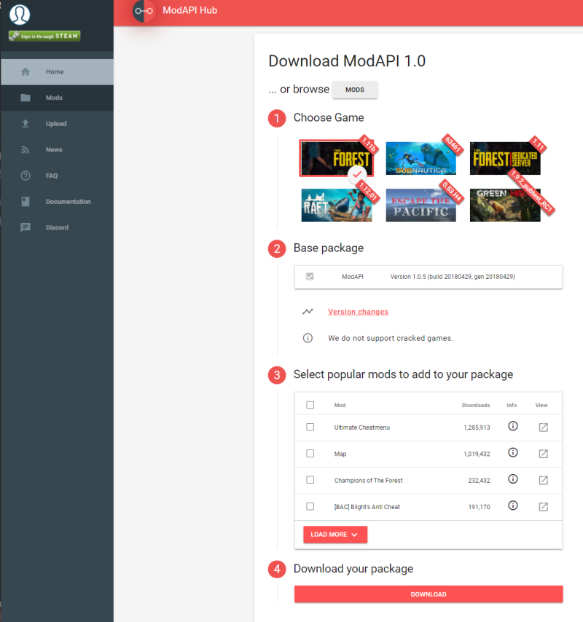Select all mods using the header checkbox
Screen dimensions: 583x622
coord(310,404)
